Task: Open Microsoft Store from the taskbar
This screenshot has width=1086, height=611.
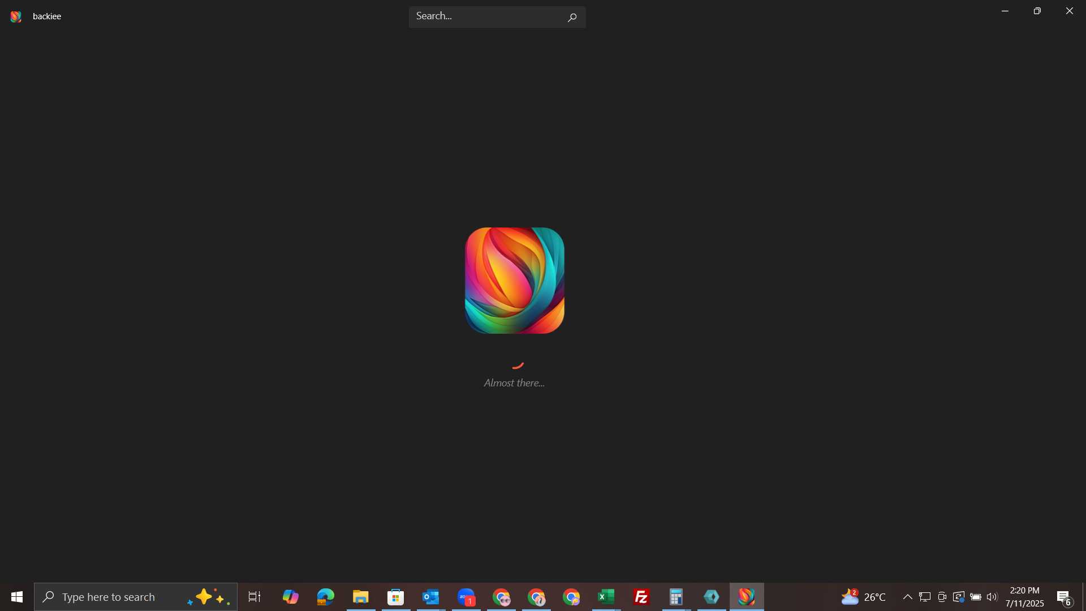Action: coord(396,597)
